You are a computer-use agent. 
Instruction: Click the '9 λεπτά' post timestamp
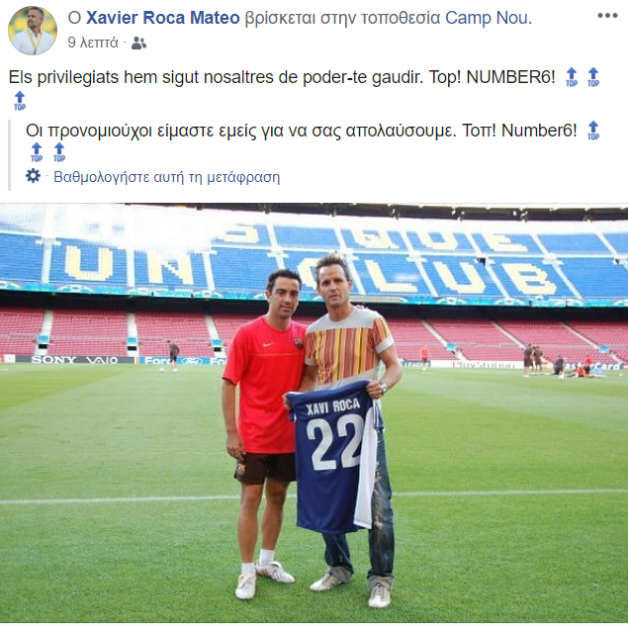click(93, 43)
